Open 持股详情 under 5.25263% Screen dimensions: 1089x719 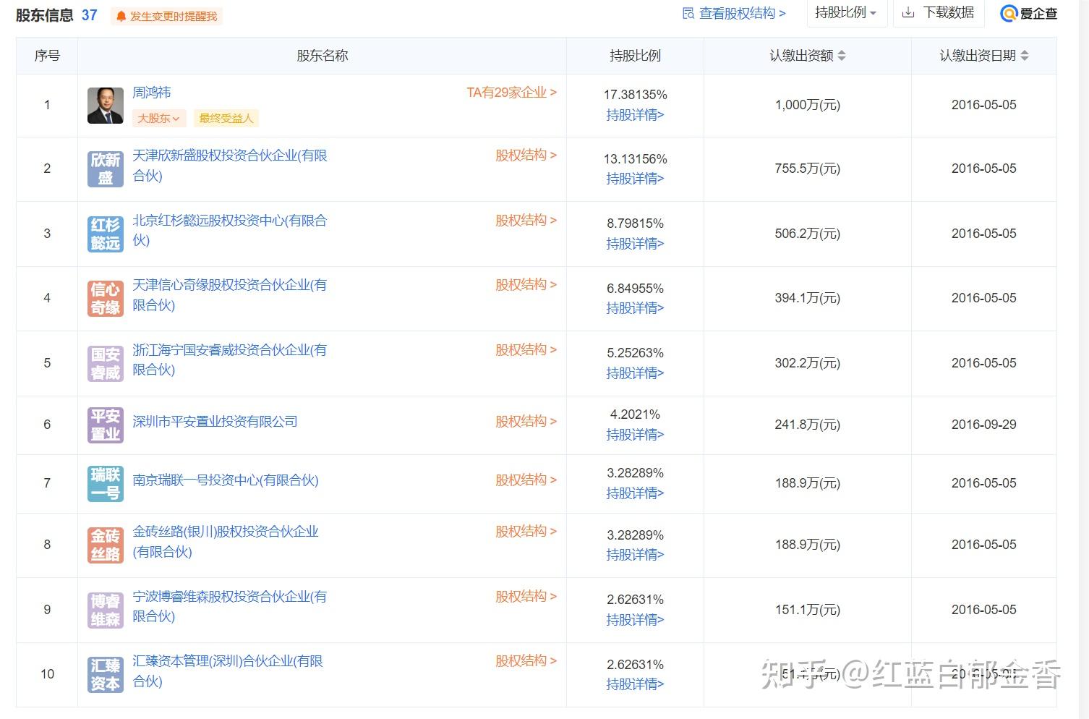635,373
